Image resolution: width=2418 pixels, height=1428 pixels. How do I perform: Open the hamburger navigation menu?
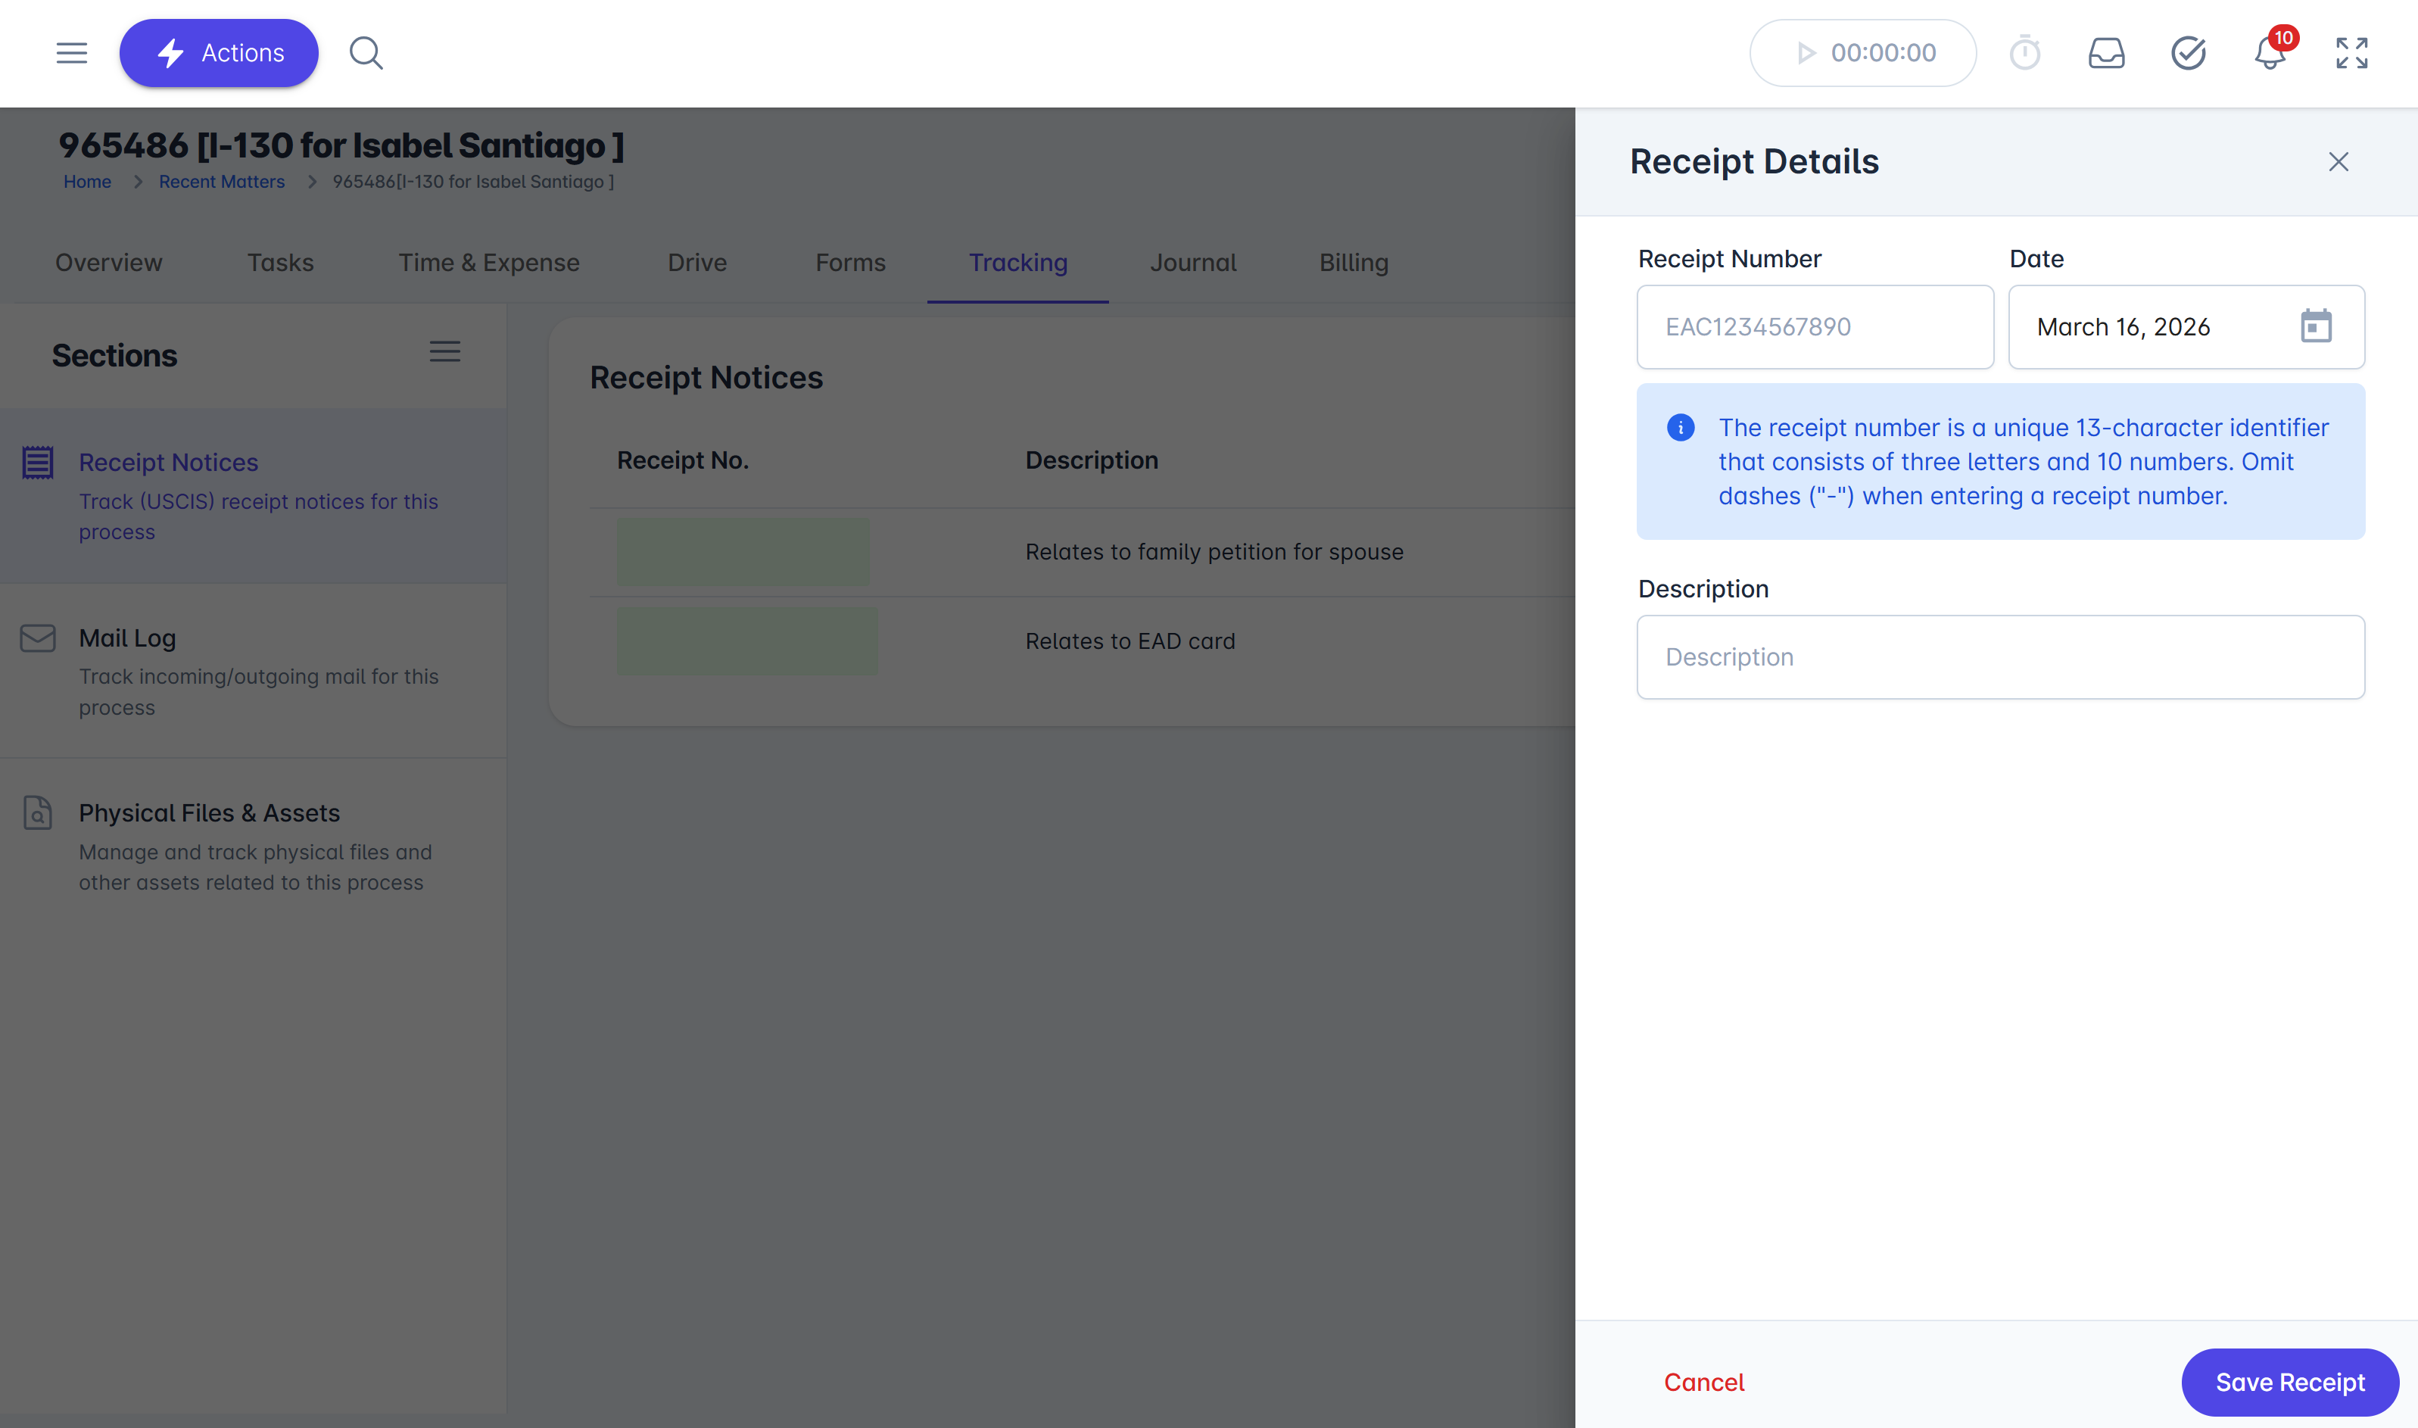71,53
